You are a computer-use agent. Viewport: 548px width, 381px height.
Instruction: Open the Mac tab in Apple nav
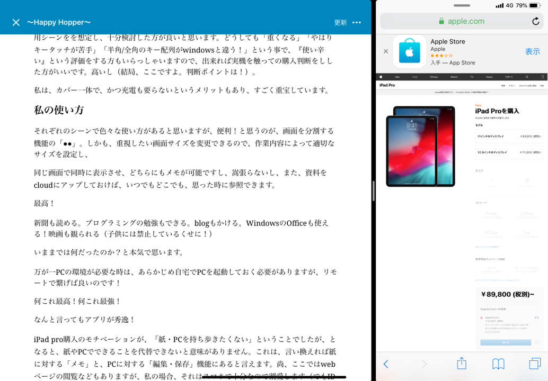click(x=397, y=77)
